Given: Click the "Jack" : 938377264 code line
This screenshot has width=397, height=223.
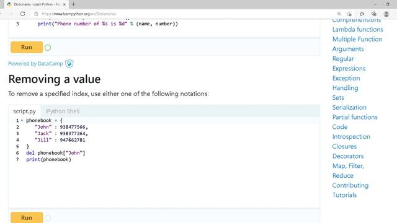Looking at the screenshot, I should 61,134.
